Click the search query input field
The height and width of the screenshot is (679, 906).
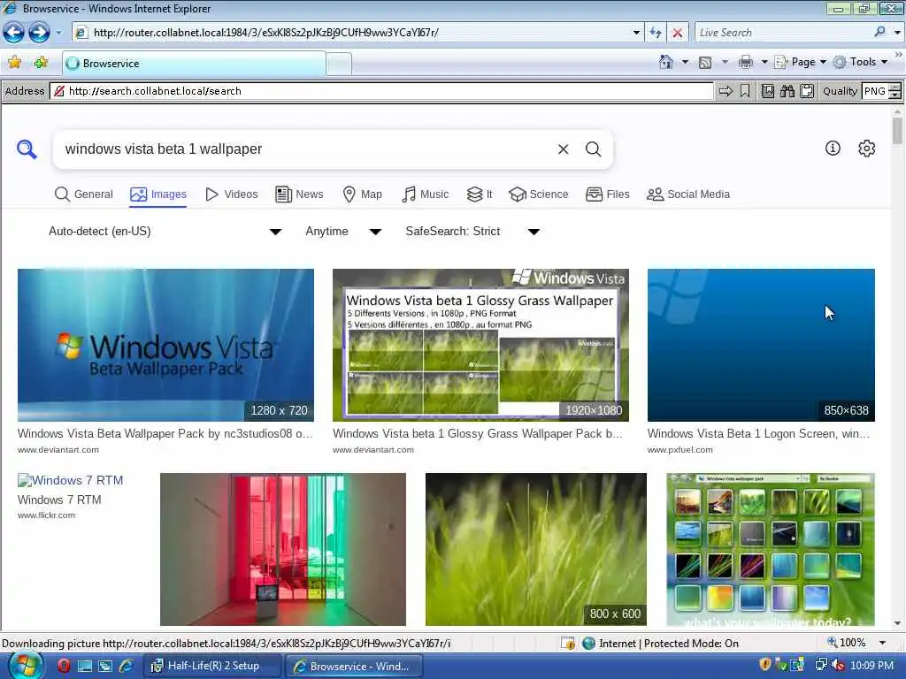[x=306, y=149]
